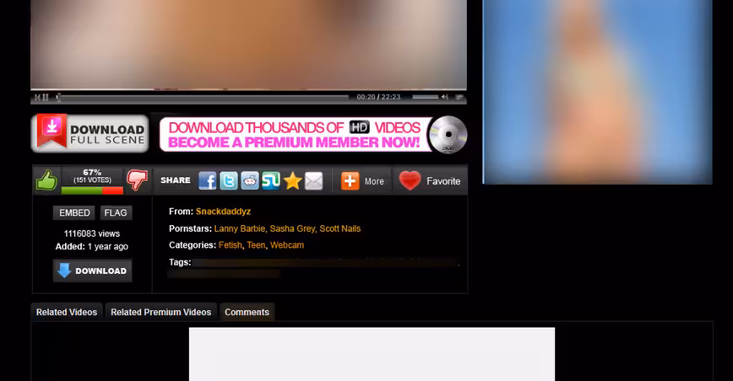The width and height of the screenshot is (733, 381).
Task: Share the video on Facebook
Action: tap(207, 180)
